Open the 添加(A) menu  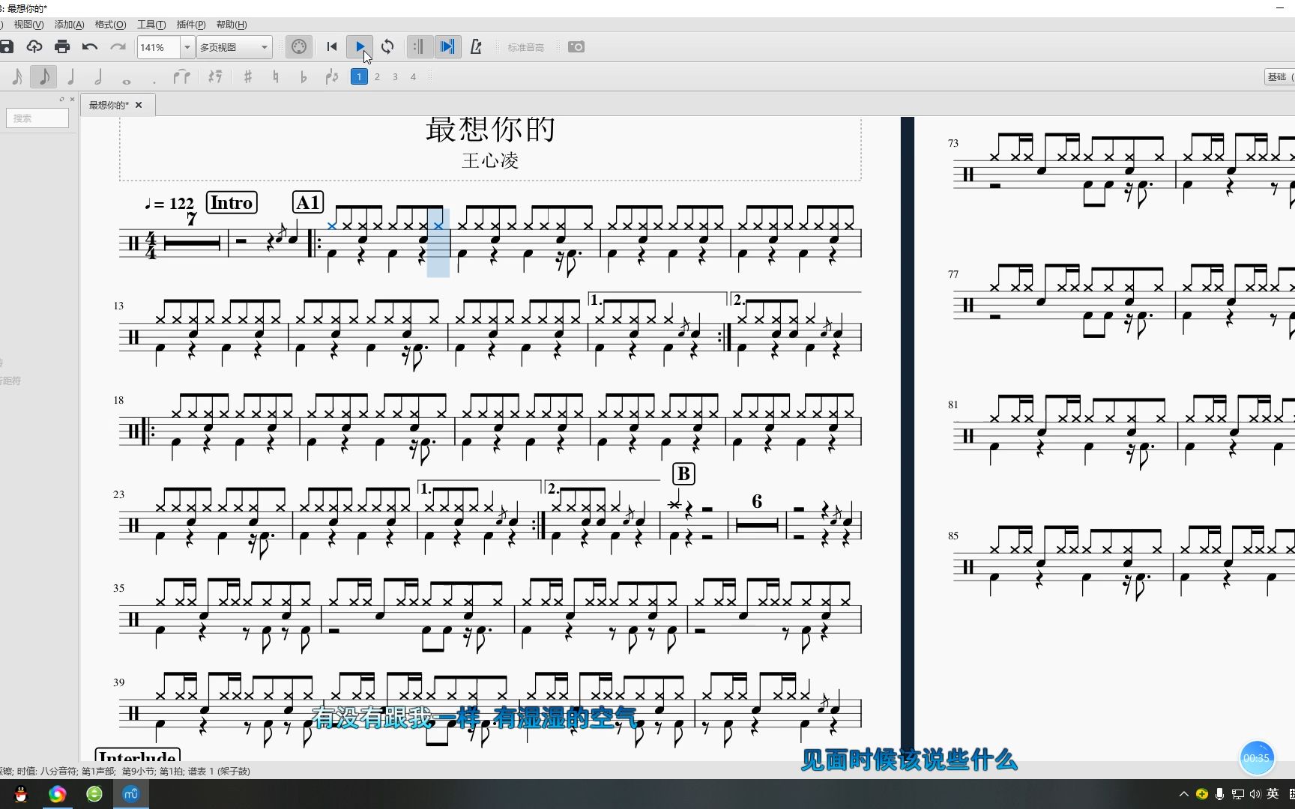[x=69, y=25]
